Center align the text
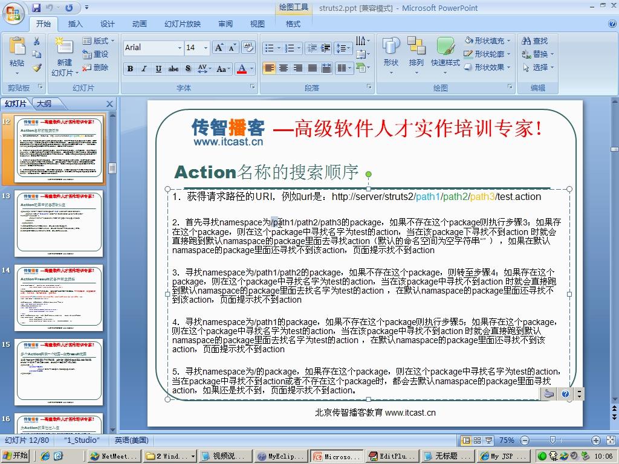 284,68
